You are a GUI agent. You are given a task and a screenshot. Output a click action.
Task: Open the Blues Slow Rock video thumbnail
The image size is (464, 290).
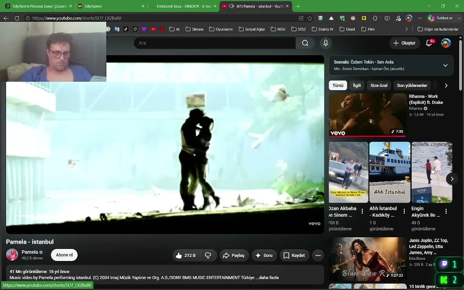(367, 259)
